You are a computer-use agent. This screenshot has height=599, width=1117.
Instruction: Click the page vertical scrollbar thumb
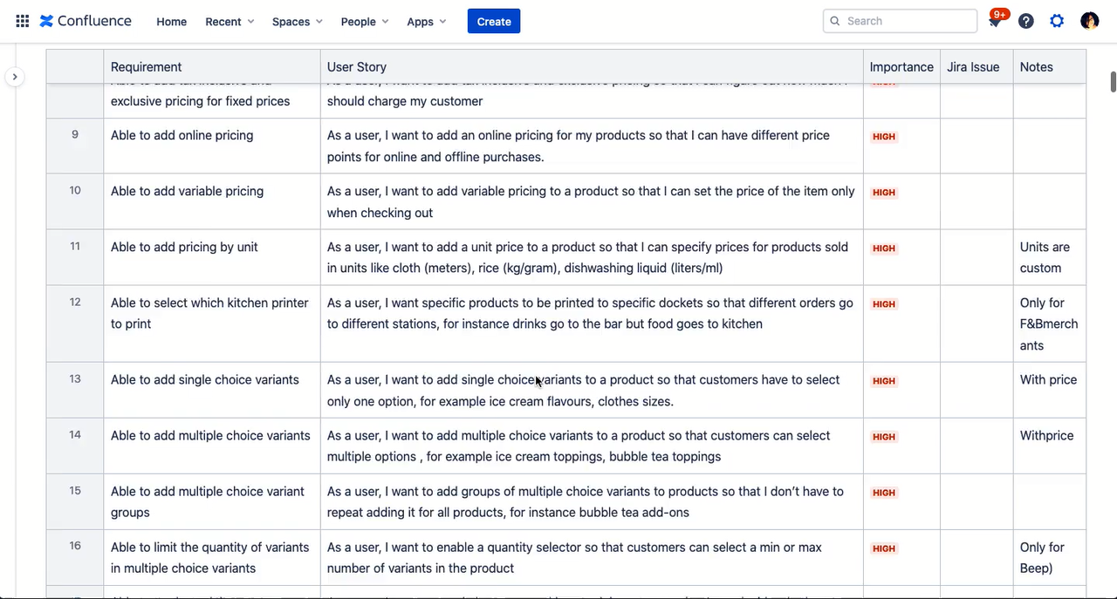(1113, 82)
